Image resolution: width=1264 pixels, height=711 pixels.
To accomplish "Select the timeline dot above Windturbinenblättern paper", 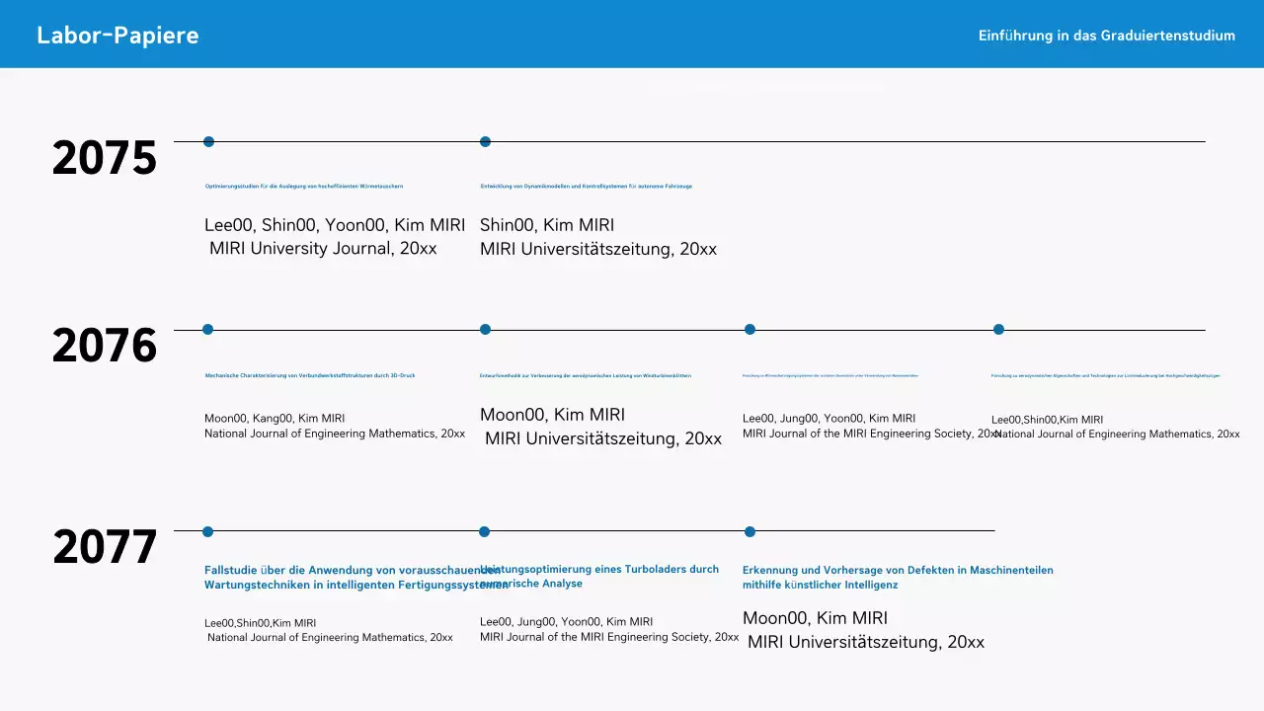I will coord(485,329).
